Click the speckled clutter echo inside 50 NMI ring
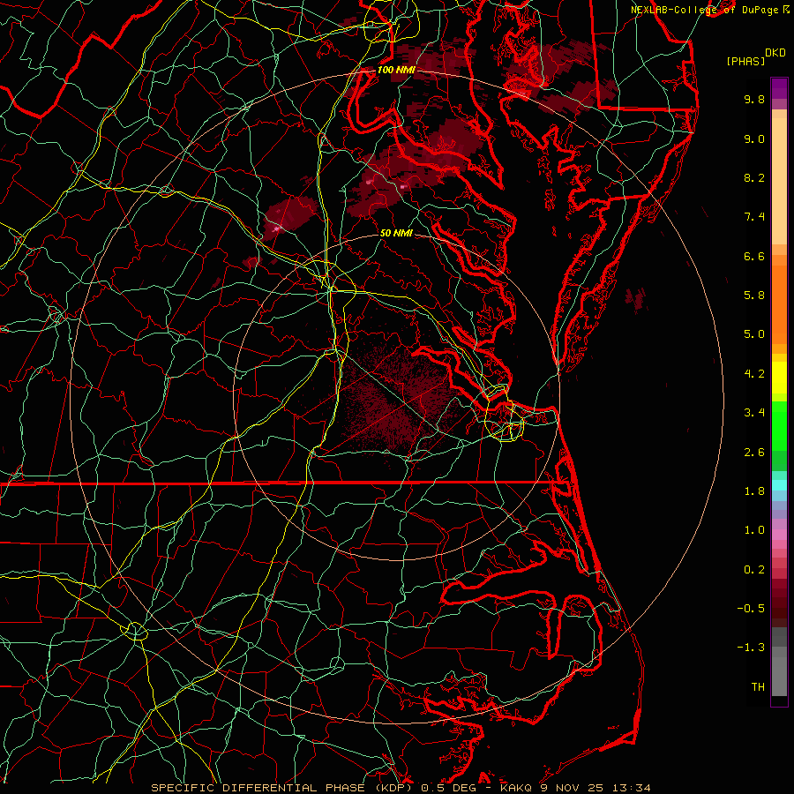Screen dimensions: 794x794 click(400, 398)
